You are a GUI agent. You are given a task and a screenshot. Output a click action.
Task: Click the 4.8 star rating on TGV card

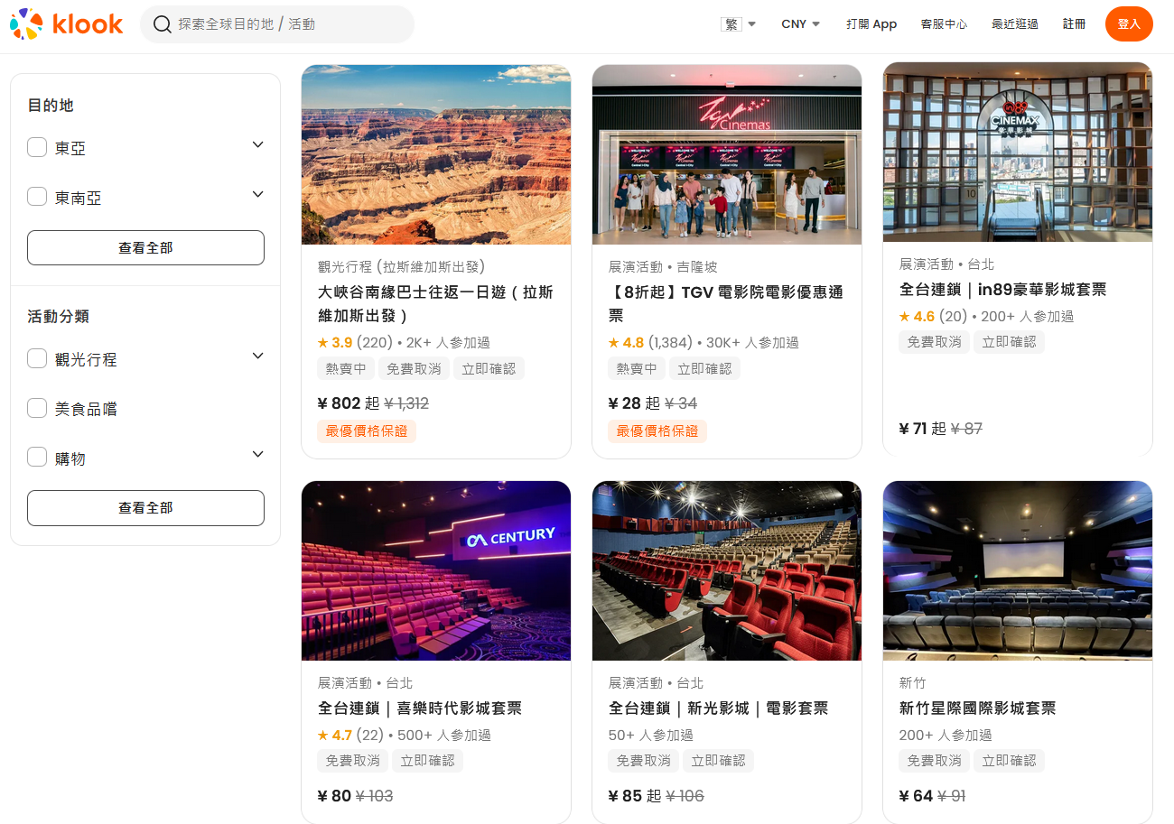pyautogui.click(x=628, y=343)
